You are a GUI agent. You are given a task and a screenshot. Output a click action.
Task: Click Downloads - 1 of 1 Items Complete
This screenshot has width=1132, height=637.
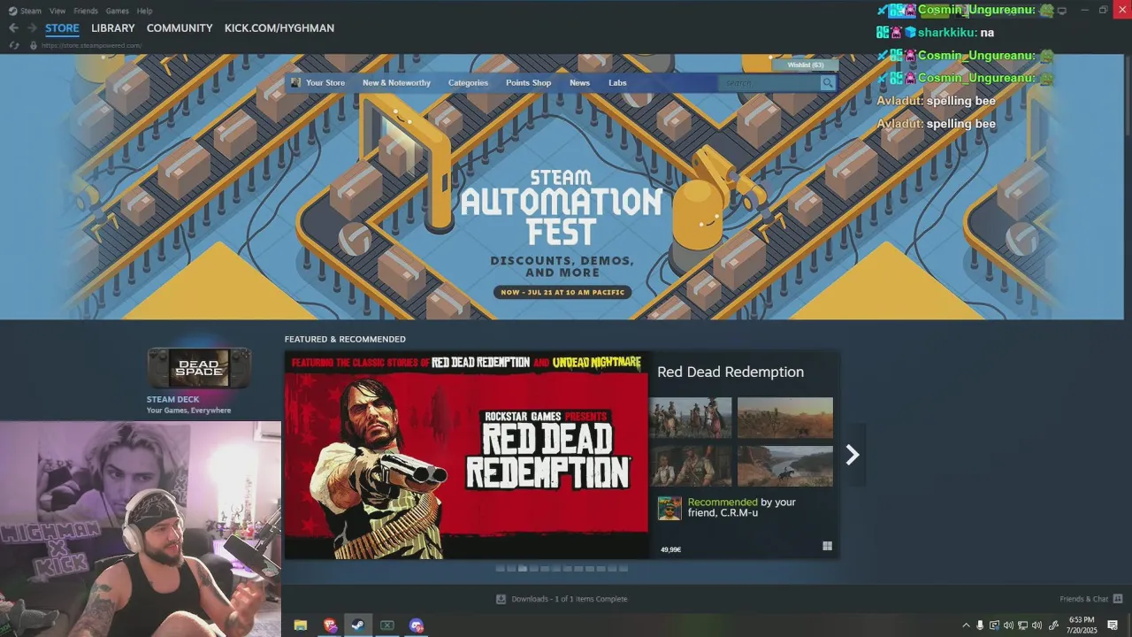[570, 599]
